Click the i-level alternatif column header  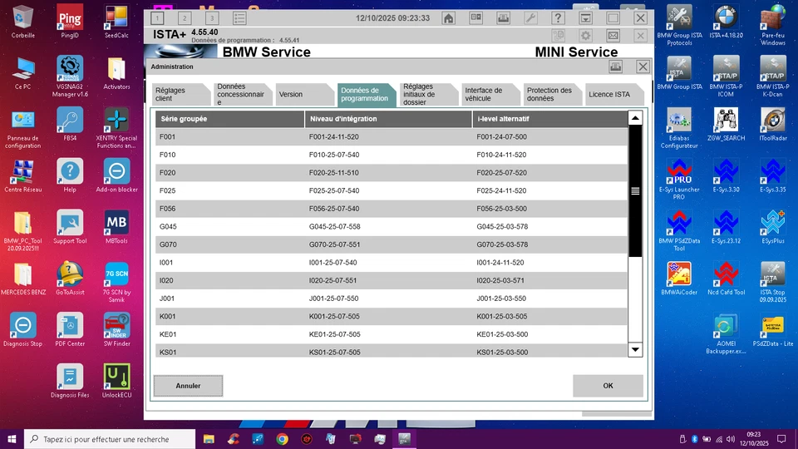550,119
